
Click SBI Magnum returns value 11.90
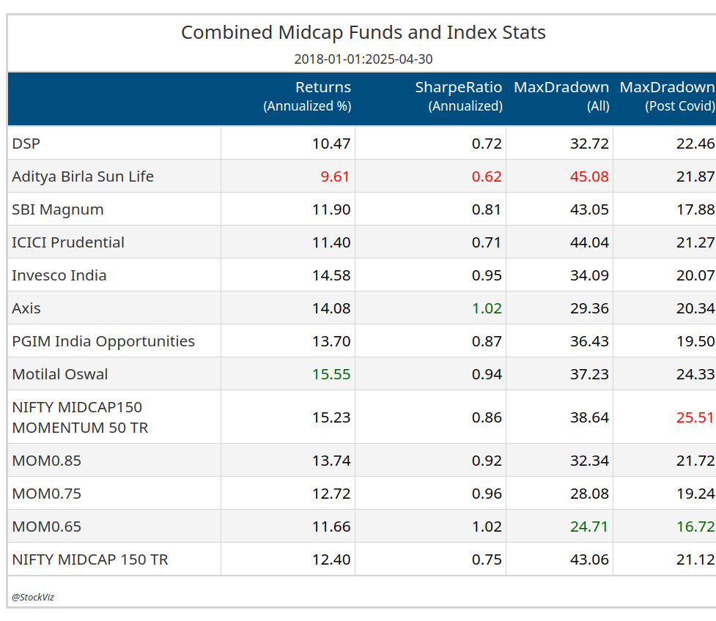coord(331,209)
